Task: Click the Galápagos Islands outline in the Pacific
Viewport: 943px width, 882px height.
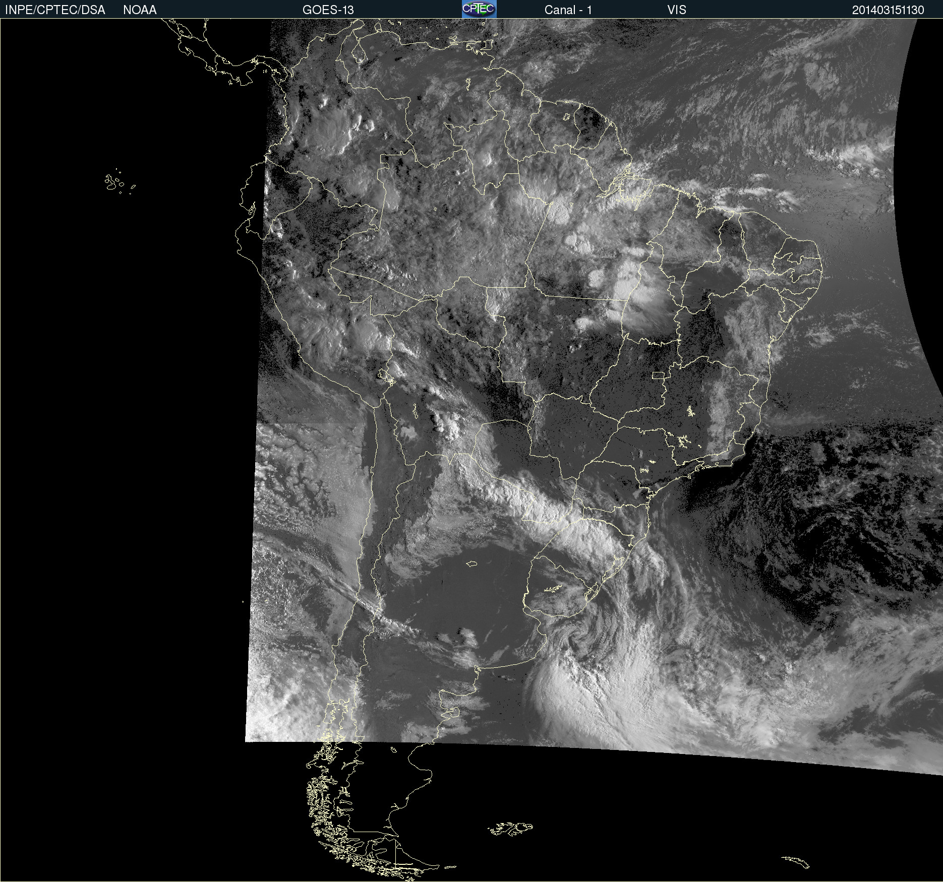Action: click(x=113, y=182)
